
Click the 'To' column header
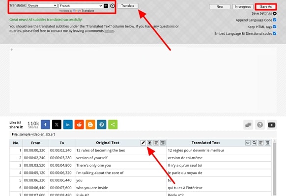pos(62,143)
